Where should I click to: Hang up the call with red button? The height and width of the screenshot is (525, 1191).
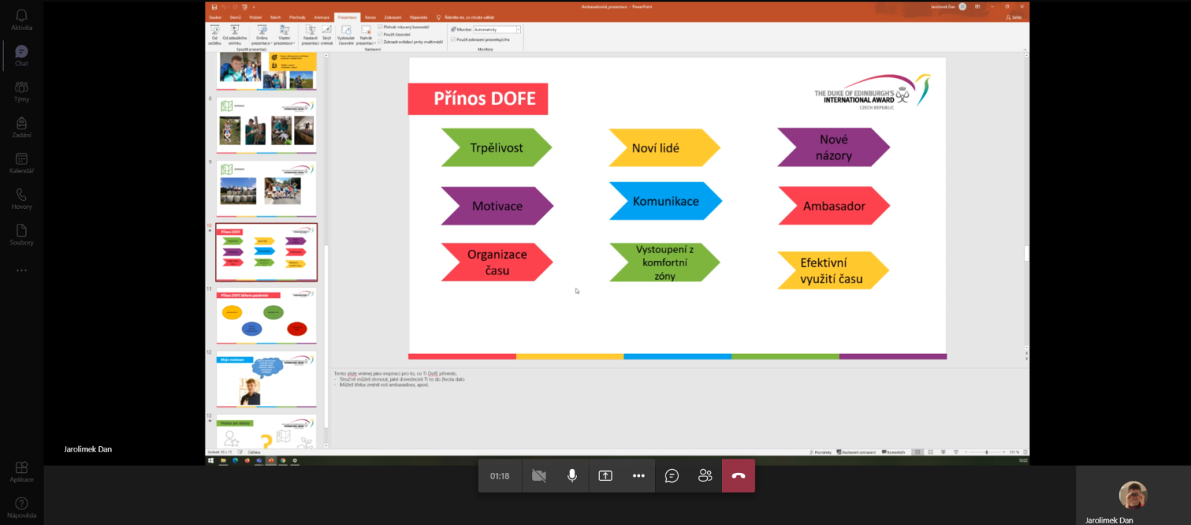pos(738,476)
